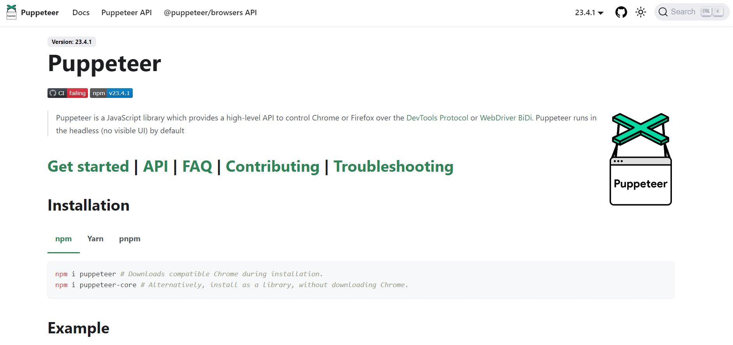The width and height of the screenshot is (733, 345).
Task: Open the Get started link
Action: [88, 166]
